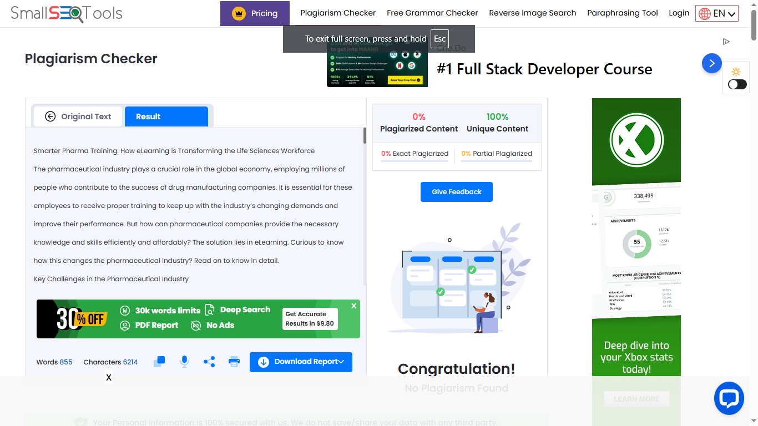Open the live chat bubble
This screenshot has width=758, height=426.
[729, 398]
